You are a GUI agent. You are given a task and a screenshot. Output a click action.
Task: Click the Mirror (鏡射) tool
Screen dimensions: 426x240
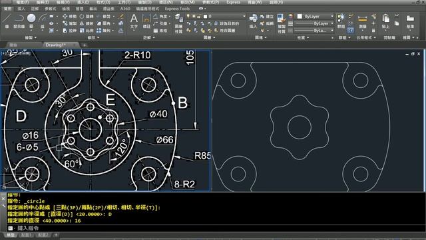[x=87, y=24]
